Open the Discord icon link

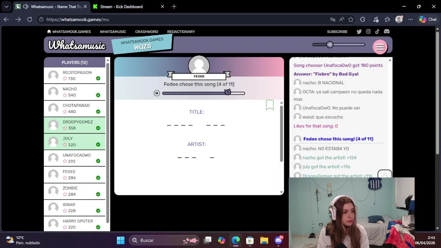click(387, 31)
